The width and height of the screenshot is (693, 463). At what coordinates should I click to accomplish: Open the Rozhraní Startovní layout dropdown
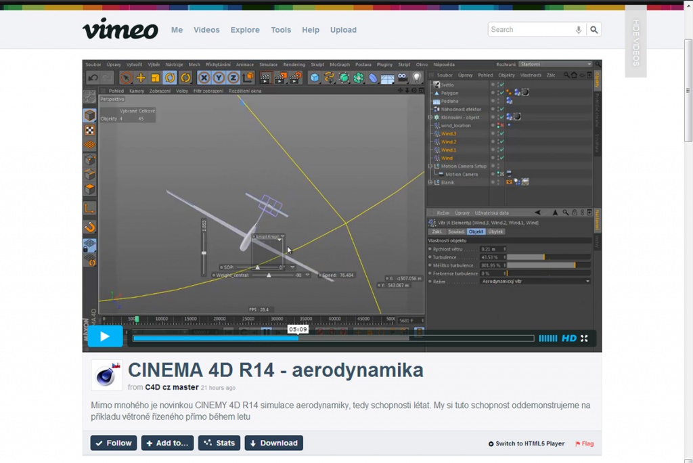[555, 64]
